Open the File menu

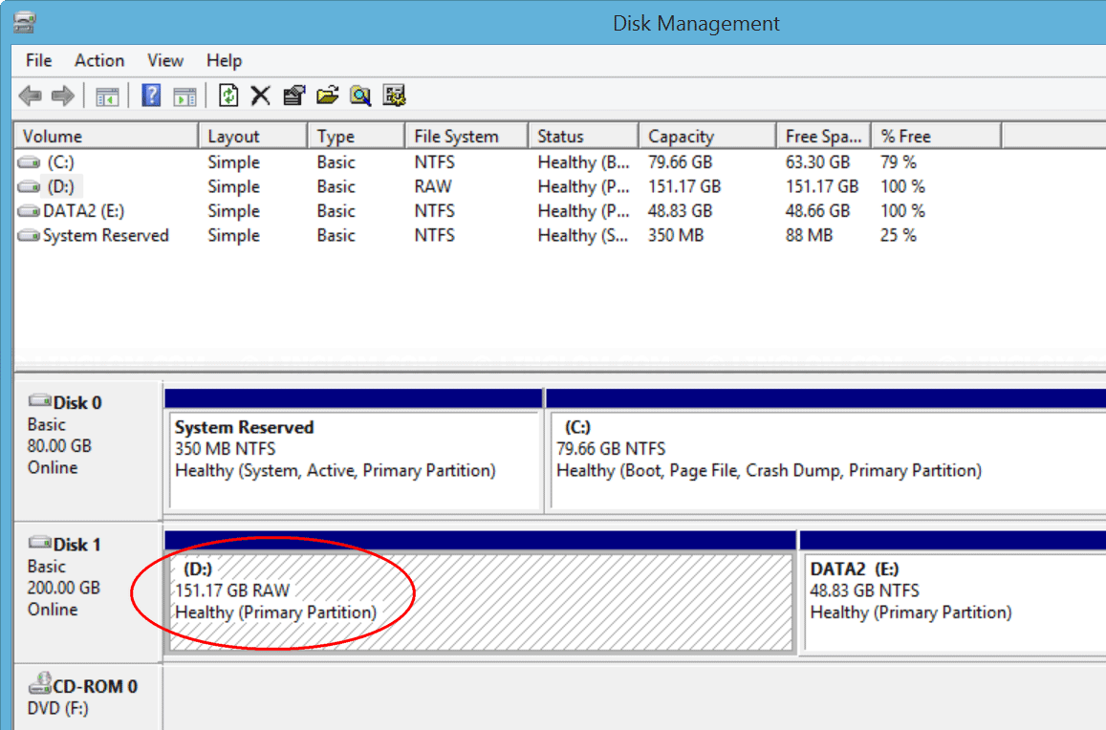(x=39, y=60)
